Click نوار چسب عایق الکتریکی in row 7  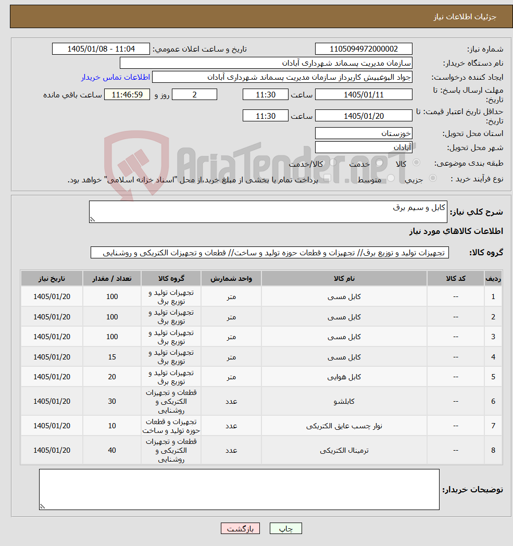344,426
